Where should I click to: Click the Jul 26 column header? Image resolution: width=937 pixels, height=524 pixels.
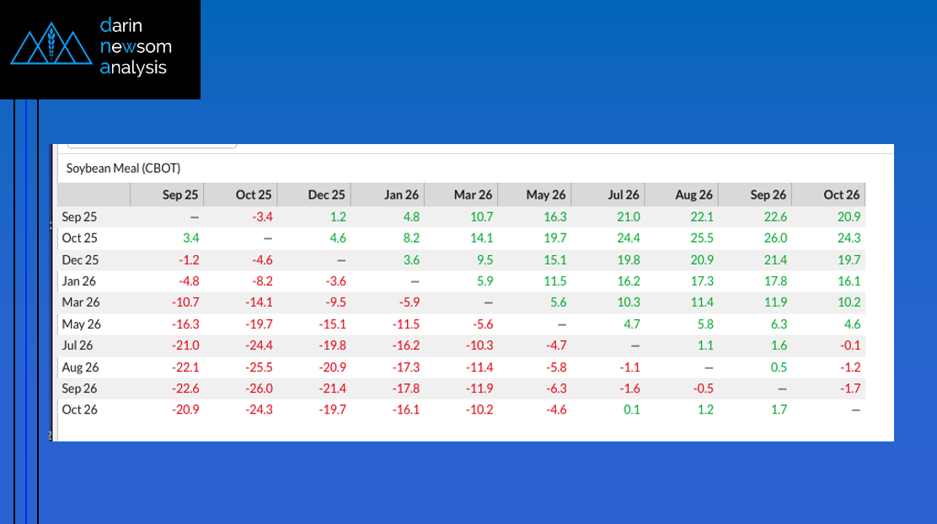(623, 195)
